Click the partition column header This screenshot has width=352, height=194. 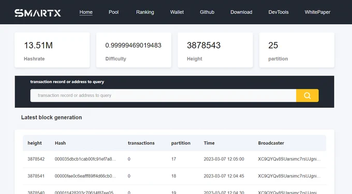[181, 143]
